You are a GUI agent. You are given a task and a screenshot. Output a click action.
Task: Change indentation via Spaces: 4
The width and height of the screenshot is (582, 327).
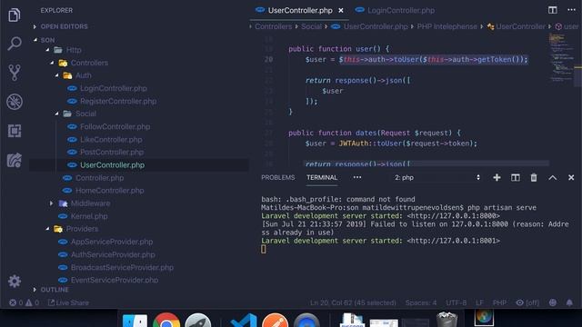(x=421, y=302)
